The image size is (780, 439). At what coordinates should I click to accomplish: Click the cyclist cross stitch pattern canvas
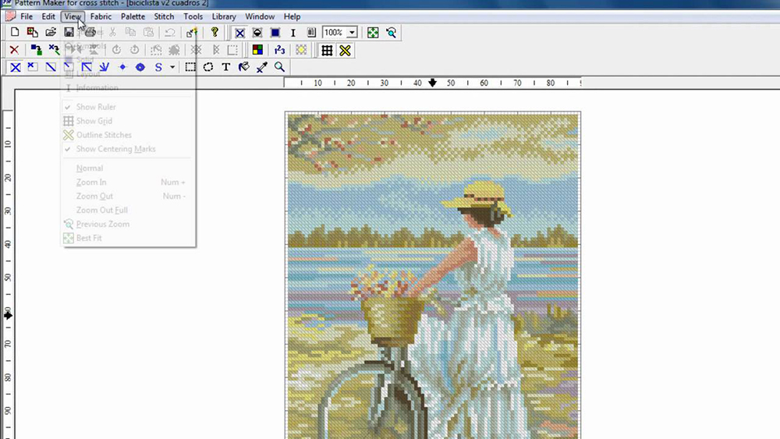pyautogui.click(x=433, y=275)
